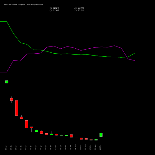Click the 08 May date label

(x=95, y=147)
